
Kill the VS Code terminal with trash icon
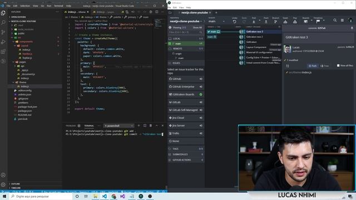coord(151,126)
